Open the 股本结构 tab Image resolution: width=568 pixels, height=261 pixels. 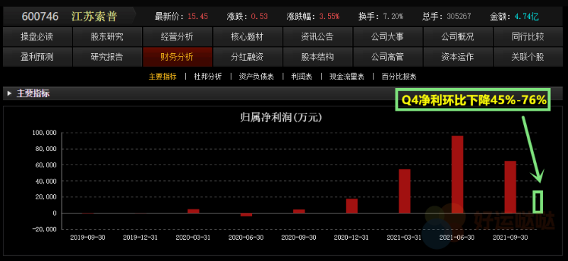tap(317, 57)
